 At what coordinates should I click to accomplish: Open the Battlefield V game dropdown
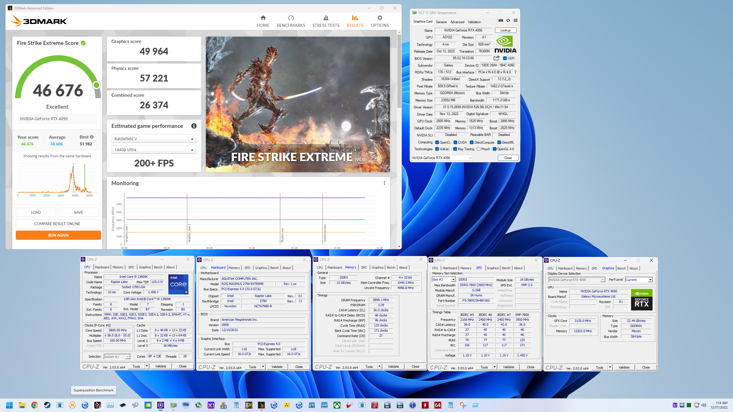click(x=154, y=139)
